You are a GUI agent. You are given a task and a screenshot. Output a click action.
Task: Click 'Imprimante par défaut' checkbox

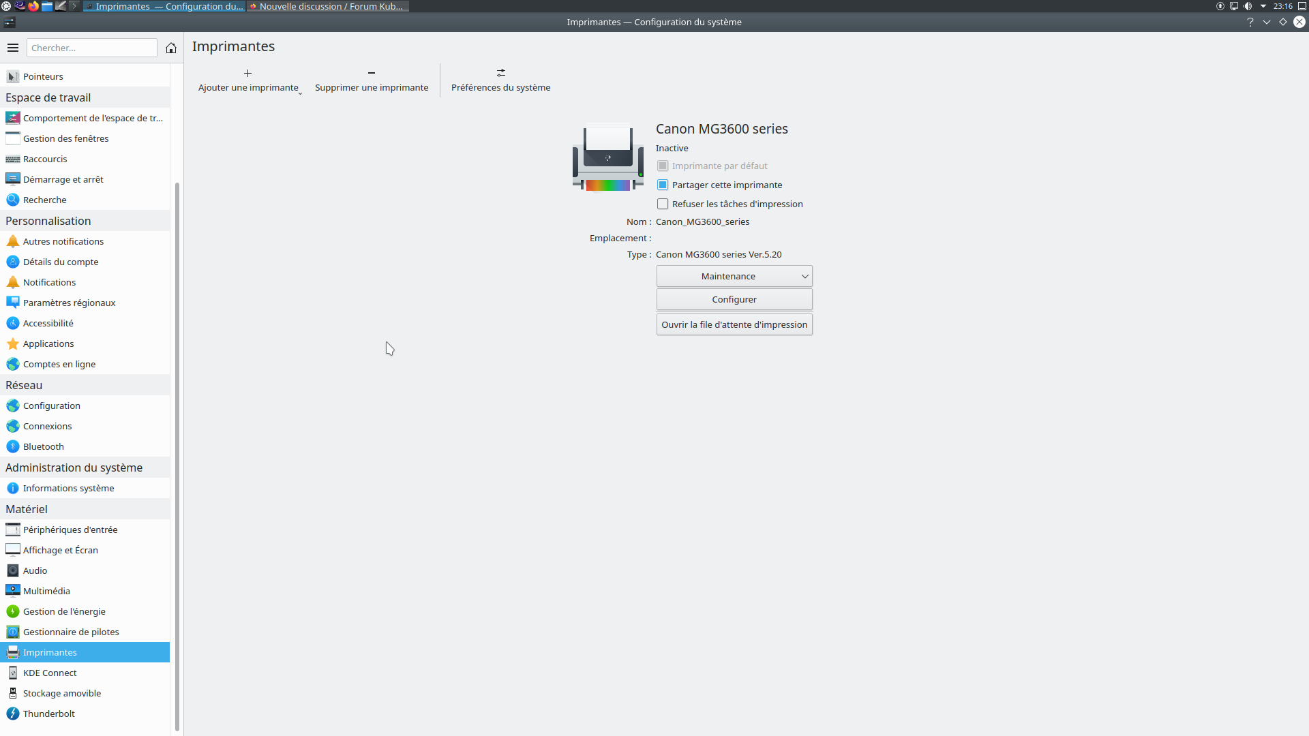[663, 166]
